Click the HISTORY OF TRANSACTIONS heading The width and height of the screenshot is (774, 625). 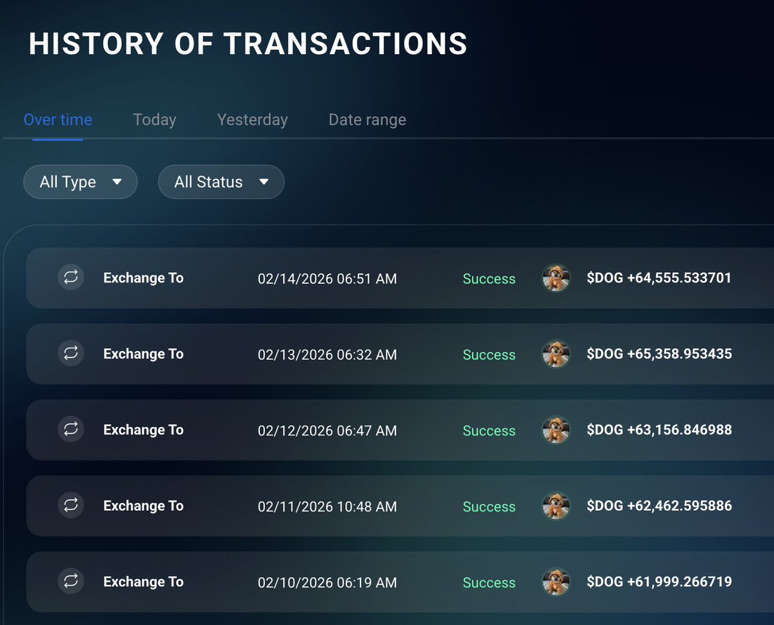pyautogui.click(x=248, y=43)
